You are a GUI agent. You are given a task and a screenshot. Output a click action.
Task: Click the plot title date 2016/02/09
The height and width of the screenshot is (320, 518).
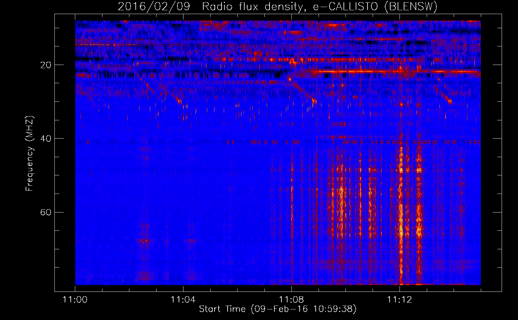(x=154, y=6)
